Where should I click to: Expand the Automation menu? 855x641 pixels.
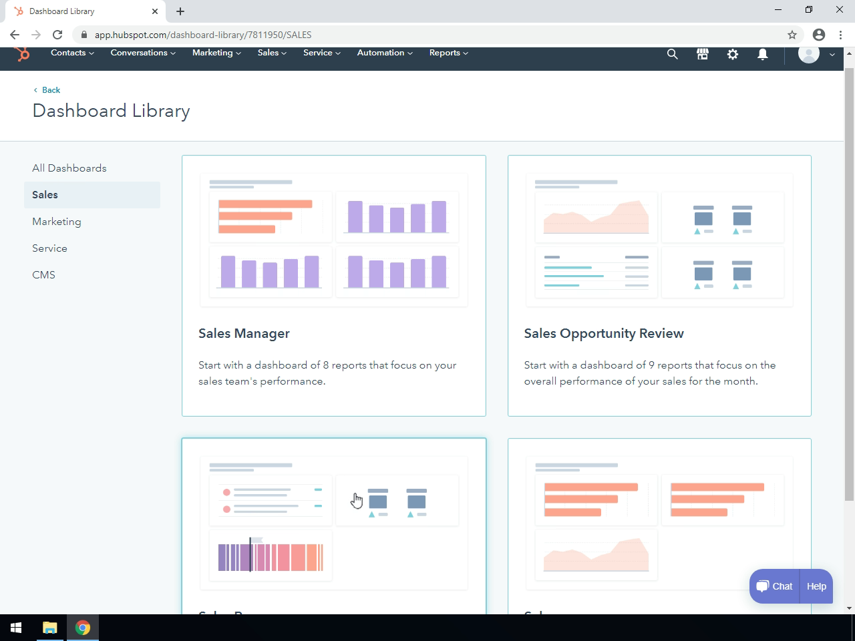pyautogui.click(x=385, y=53)
